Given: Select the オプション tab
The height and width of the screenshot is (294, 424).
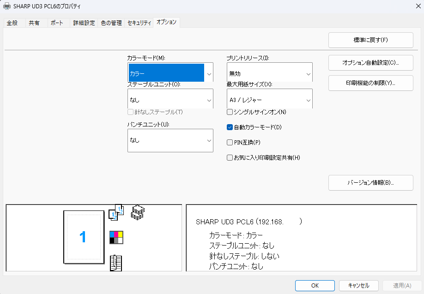Looking at the screenshot, I should (166, 22).
